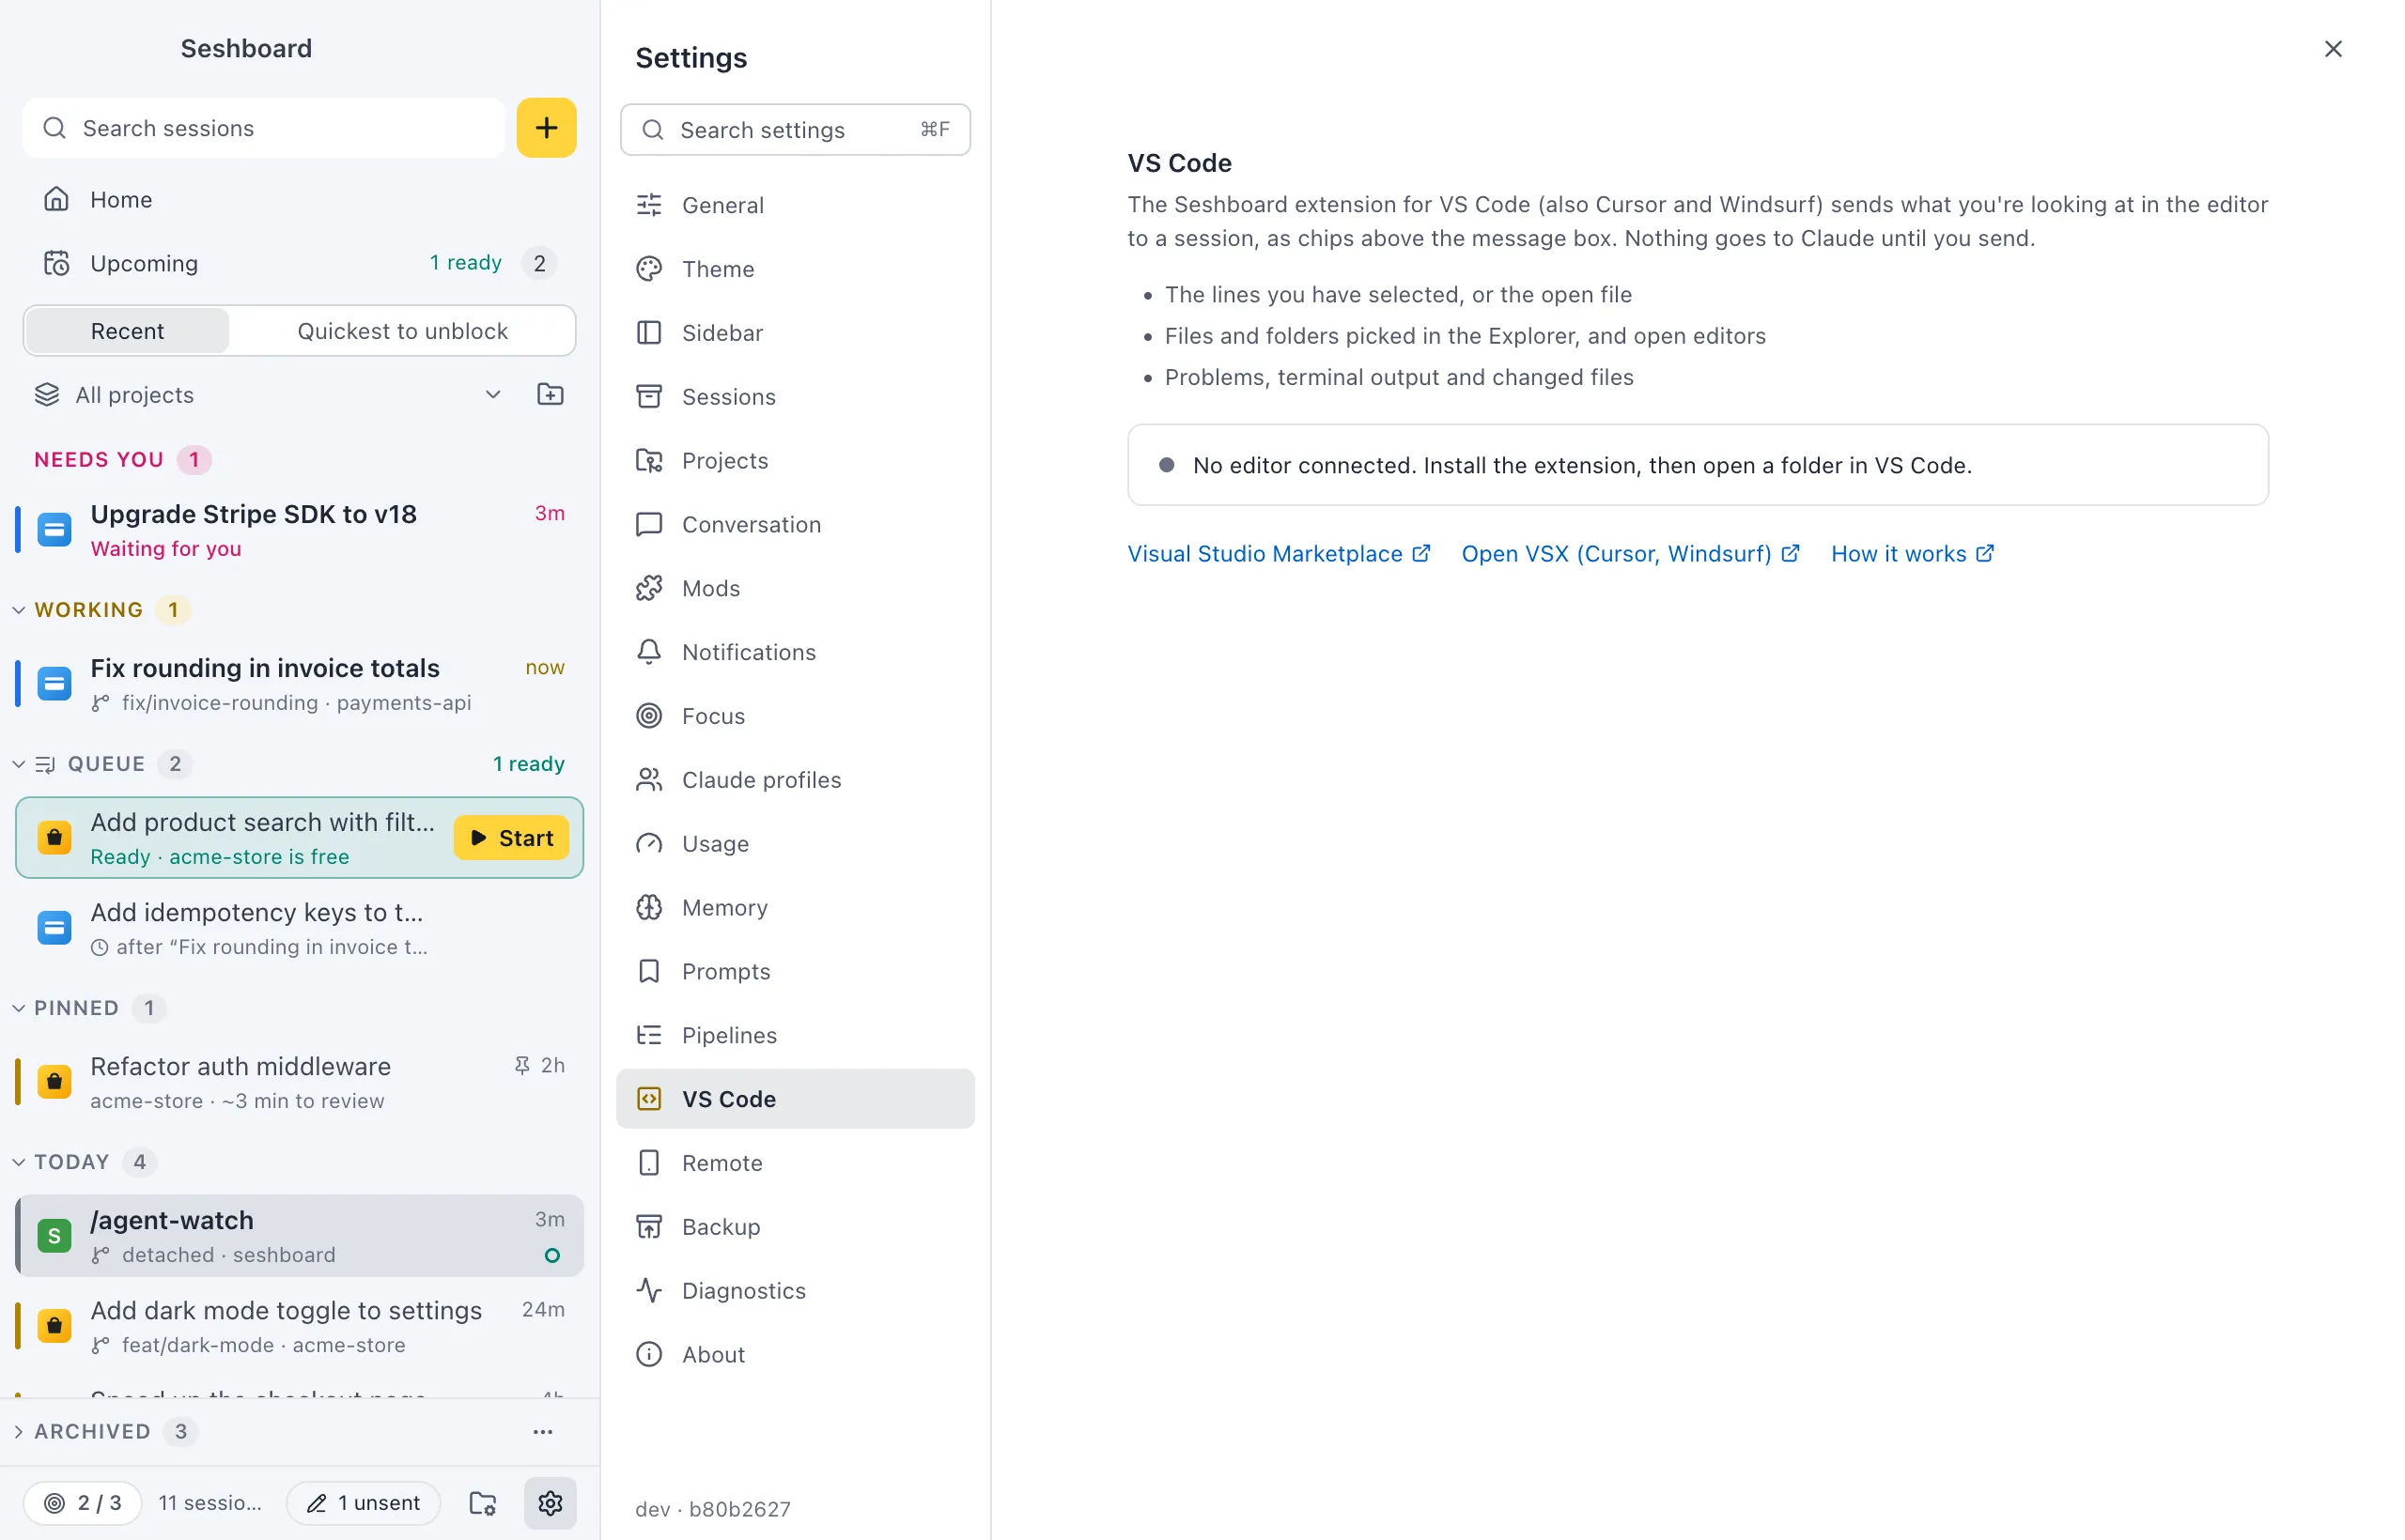
Task: Click the queue list icon beside QUEUE
Action: (45, 764)
